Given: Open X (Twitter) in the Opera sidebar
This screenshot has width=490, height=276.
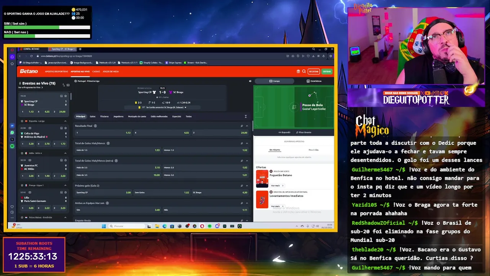Looking at the screenshot, I should [x=12, y=140].
